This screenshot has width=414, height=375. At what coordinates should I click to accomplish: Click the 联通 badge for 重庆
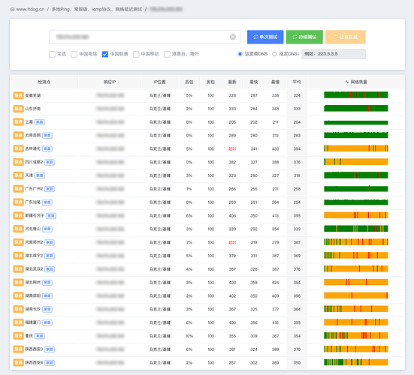coord(19,336)
